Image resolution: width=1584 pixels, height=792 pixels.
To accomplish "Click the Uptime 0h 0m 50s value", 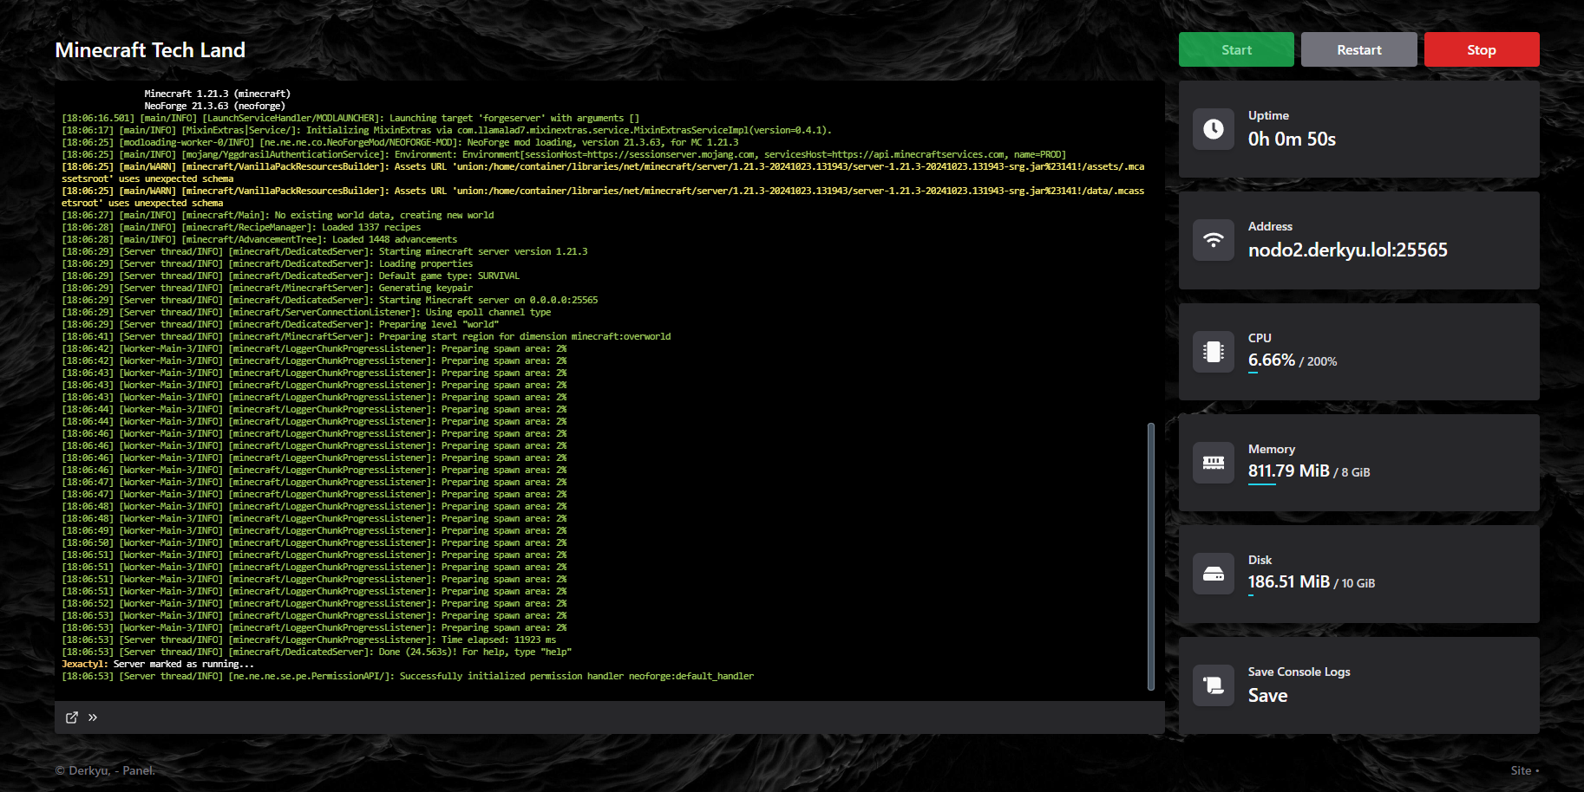I will (x=1292, y=139).
